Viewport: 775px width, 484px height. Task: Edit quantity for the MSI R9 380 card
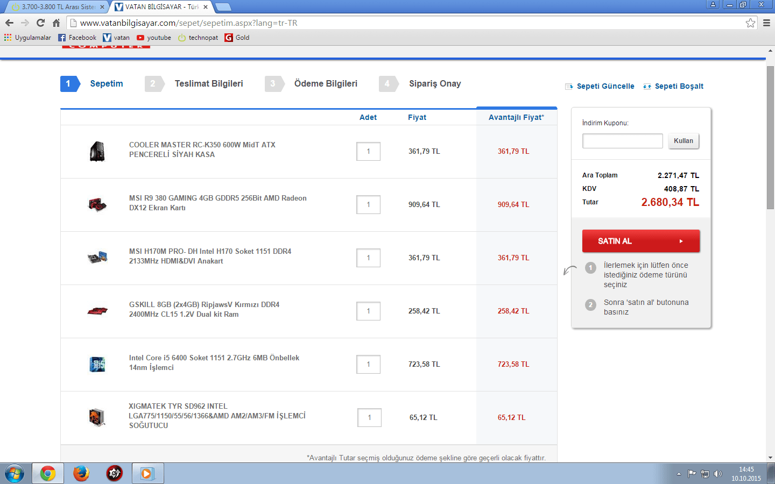tap(368, 204)
